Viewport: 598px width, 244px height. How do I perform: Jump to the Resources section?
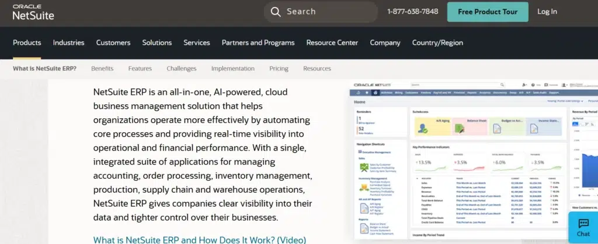pyautogui.click(x=317, y=68)
